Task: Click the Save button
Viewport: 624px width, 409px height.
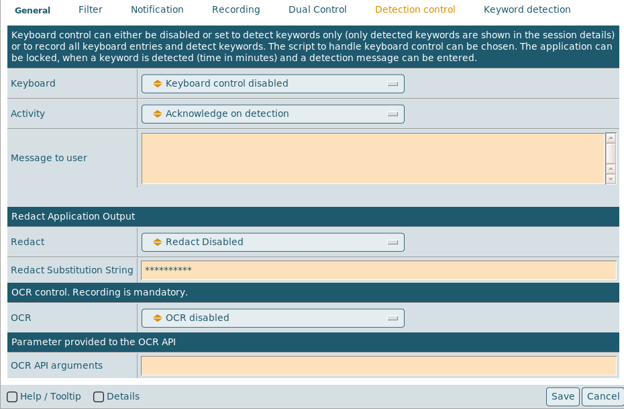Action: tap(562, 397)
